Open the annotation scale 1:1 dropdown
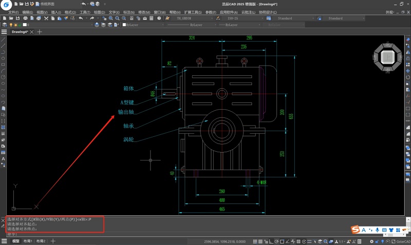 click(x=342, y=241)
